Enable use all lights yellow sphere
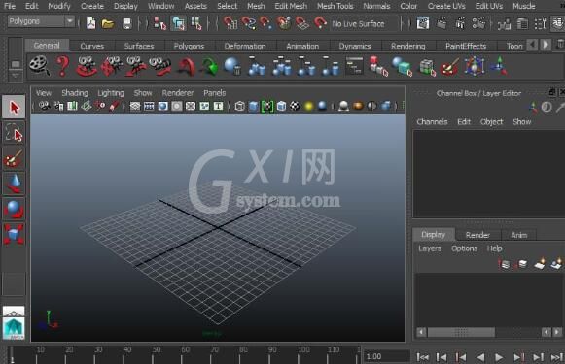 click(308, 106)
